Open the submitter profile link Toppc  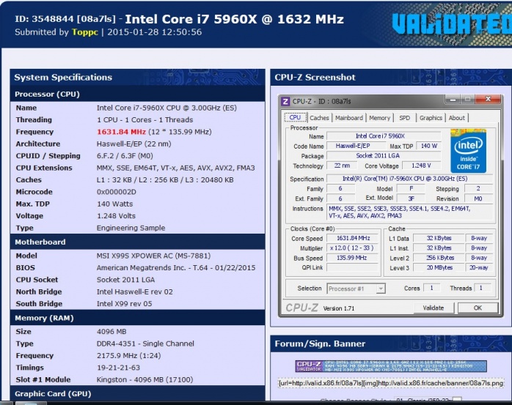click(85, 32)
